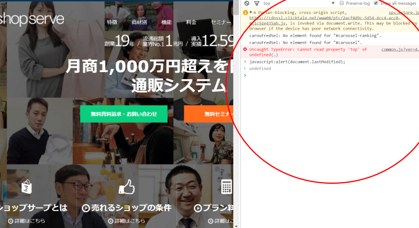The width and height of the screenshot is (419, 228).
Task: Select the 'undefined' result line
Action: (260, 69)
